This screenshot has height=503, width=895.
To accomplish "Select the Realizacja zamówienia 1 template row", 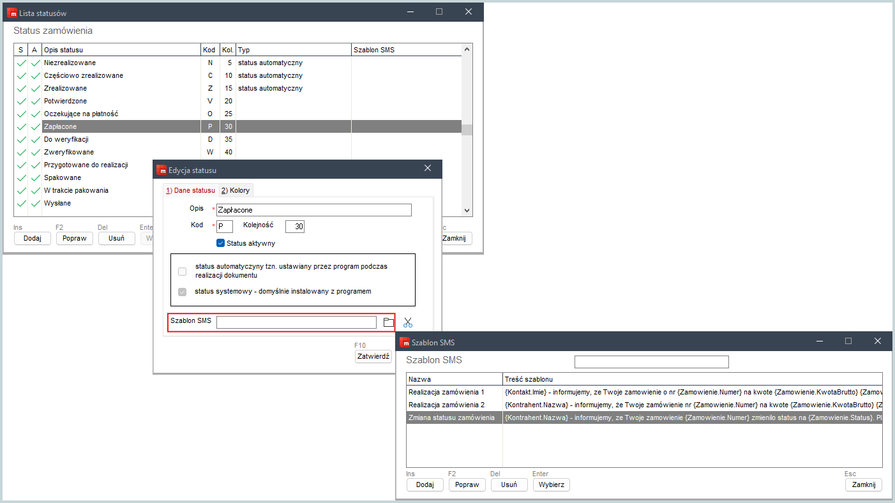I will [x=446, y=392].
